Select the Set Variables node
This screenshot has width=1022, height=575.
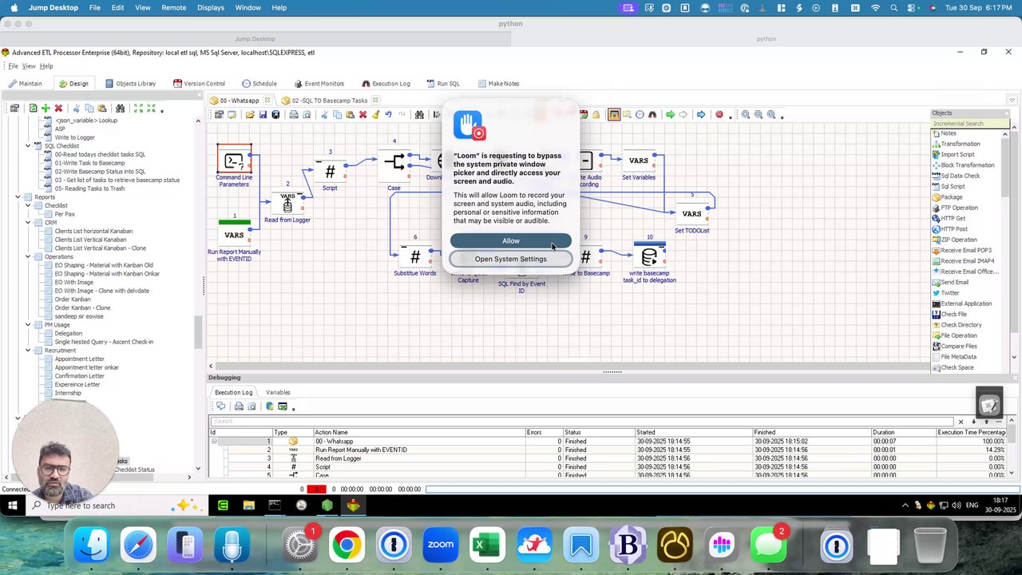click(x=639, y=161)
